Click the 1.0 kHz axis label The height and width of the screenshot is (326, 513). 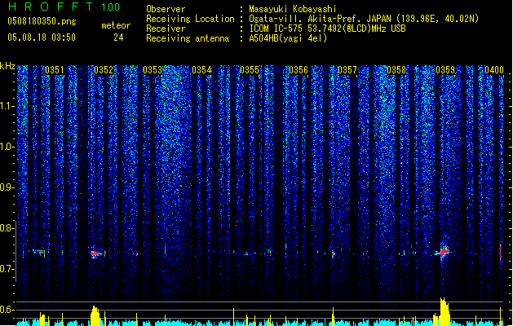click(x=7, y=147)
